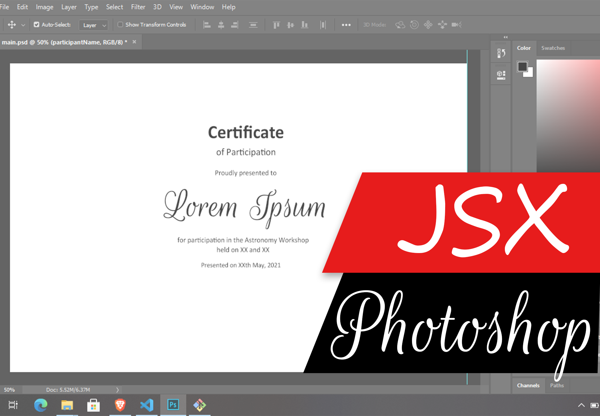The width and height of the screenshot is (600, 416).
Task: Open the Type menu
Action: click(91, 7)
